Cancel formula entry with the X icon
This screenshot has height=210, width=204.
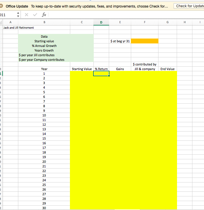point(27,14)
